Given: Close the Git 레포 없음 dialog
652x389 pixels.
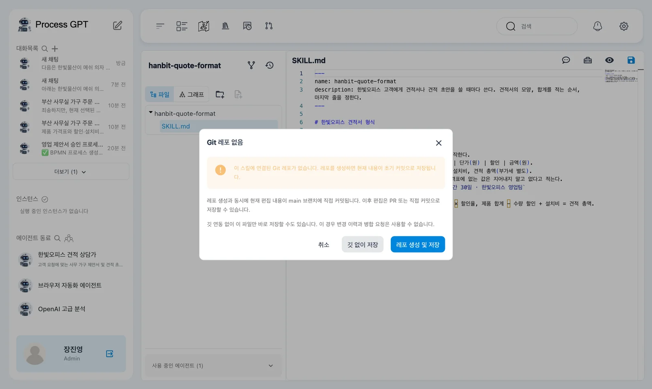Looking at the screenshot, I should click(x=438, y=143).
